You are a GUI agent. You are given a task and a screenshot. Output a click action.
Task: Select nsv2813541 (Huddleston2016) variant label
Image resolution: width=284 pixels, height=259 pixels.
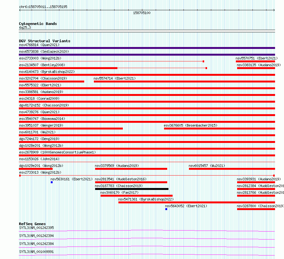(121, 179)
